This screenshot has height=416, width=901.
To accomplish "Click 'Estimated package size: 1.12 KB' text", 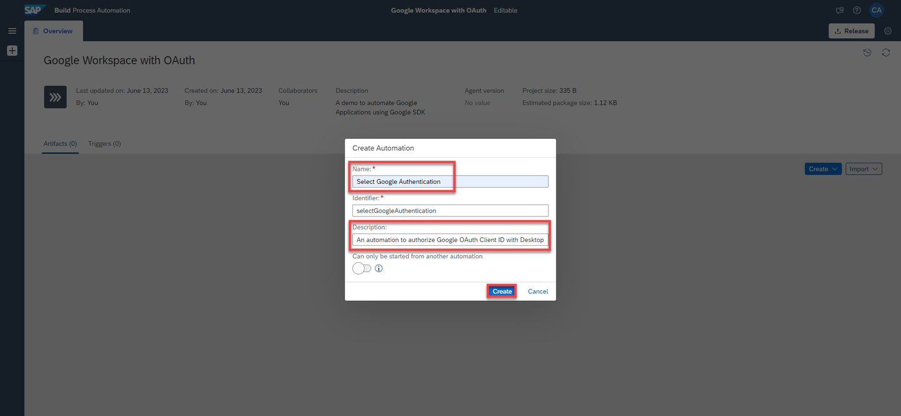I will pyautogui.click(x=569, y=103).
